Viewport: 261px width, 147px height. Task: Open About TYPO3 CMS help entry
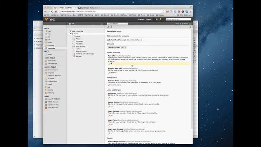(x=54, y=99)
